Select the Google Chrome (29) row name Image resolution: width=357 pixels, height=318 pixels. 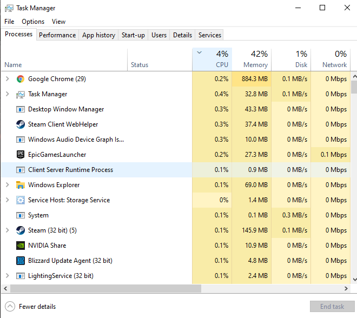(57, 79)
